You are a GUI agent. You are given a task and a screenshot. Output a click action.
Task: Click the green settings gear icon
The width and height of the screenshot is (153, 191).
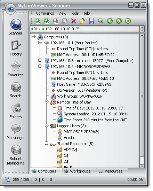128,21
